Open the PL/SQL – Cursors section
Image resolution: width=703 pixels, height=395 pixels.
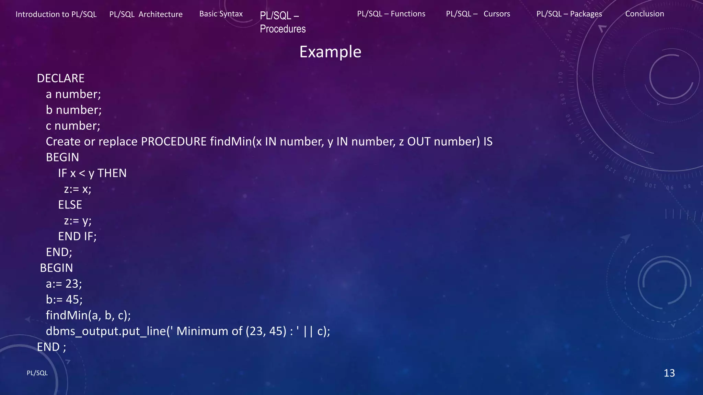478,14
